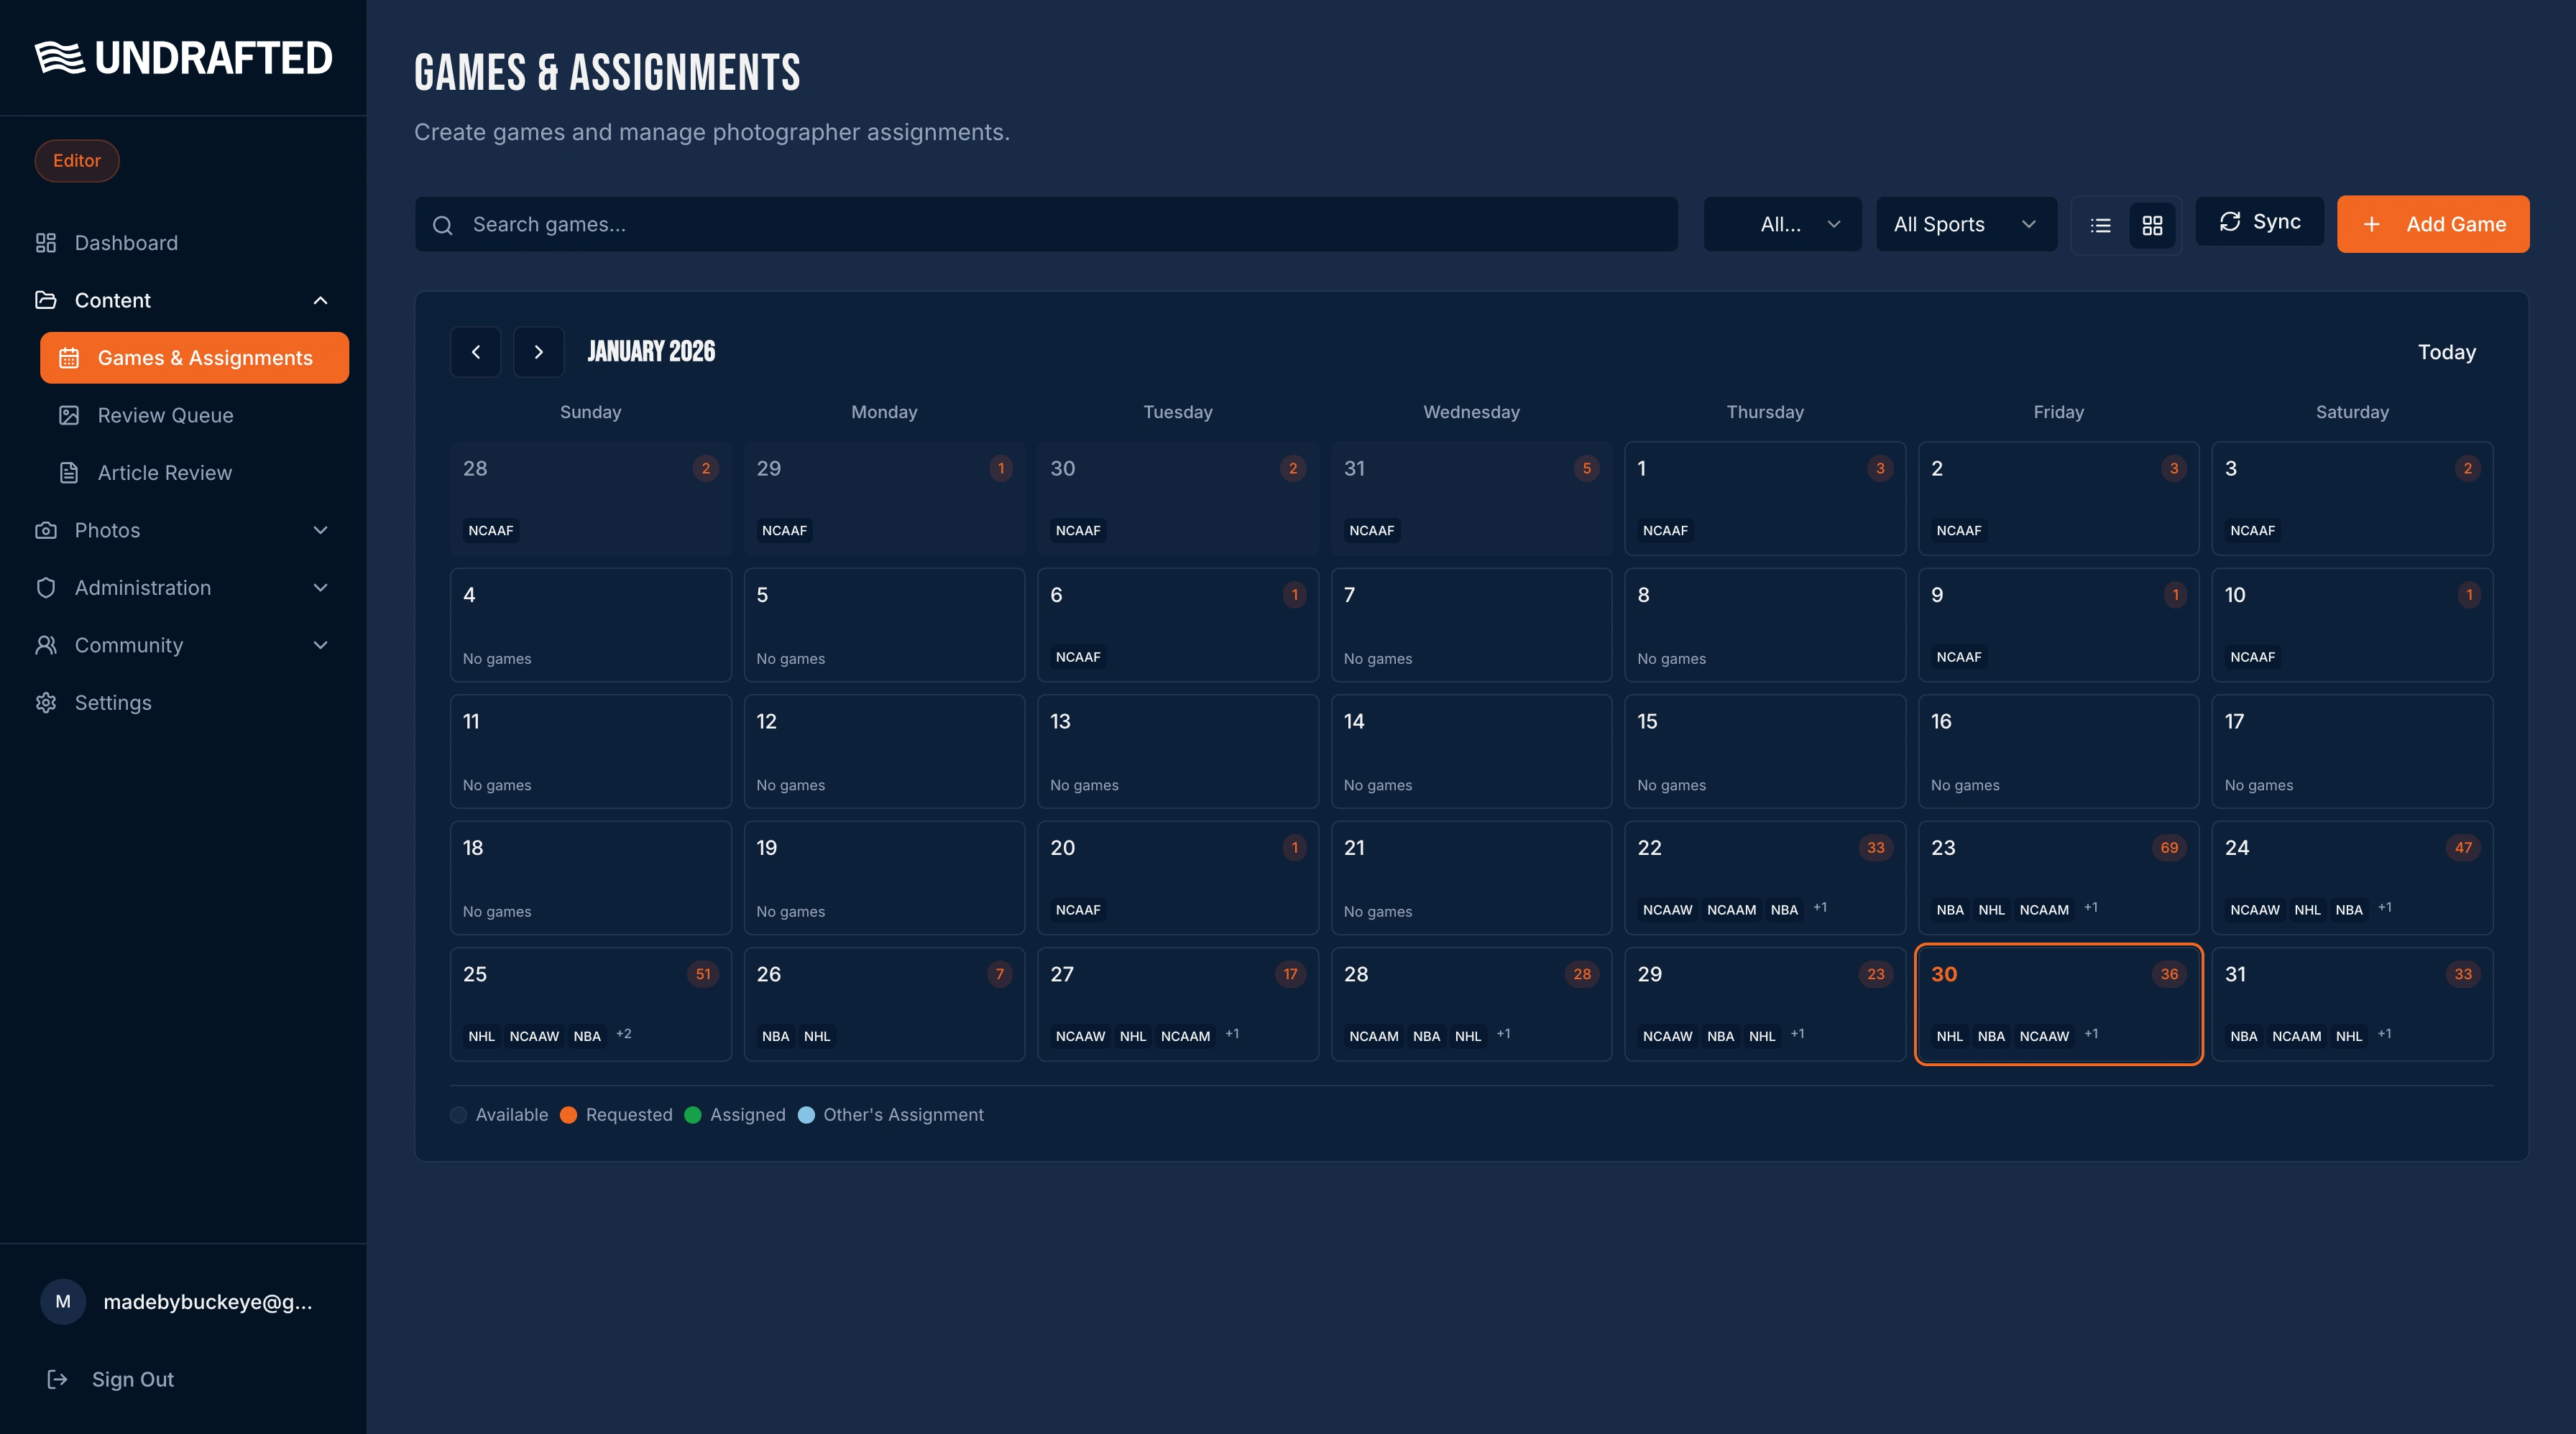Click Sign Out icon
The image size is (2576, 1434).
coord(58,1379)
